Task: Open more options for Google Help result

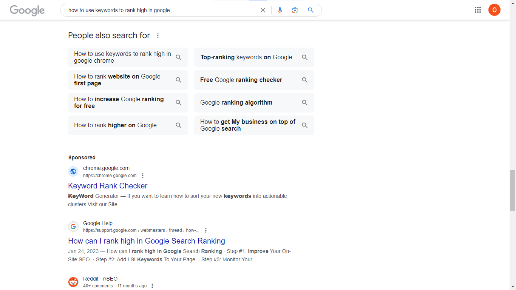Action: (x=206, y=230)
